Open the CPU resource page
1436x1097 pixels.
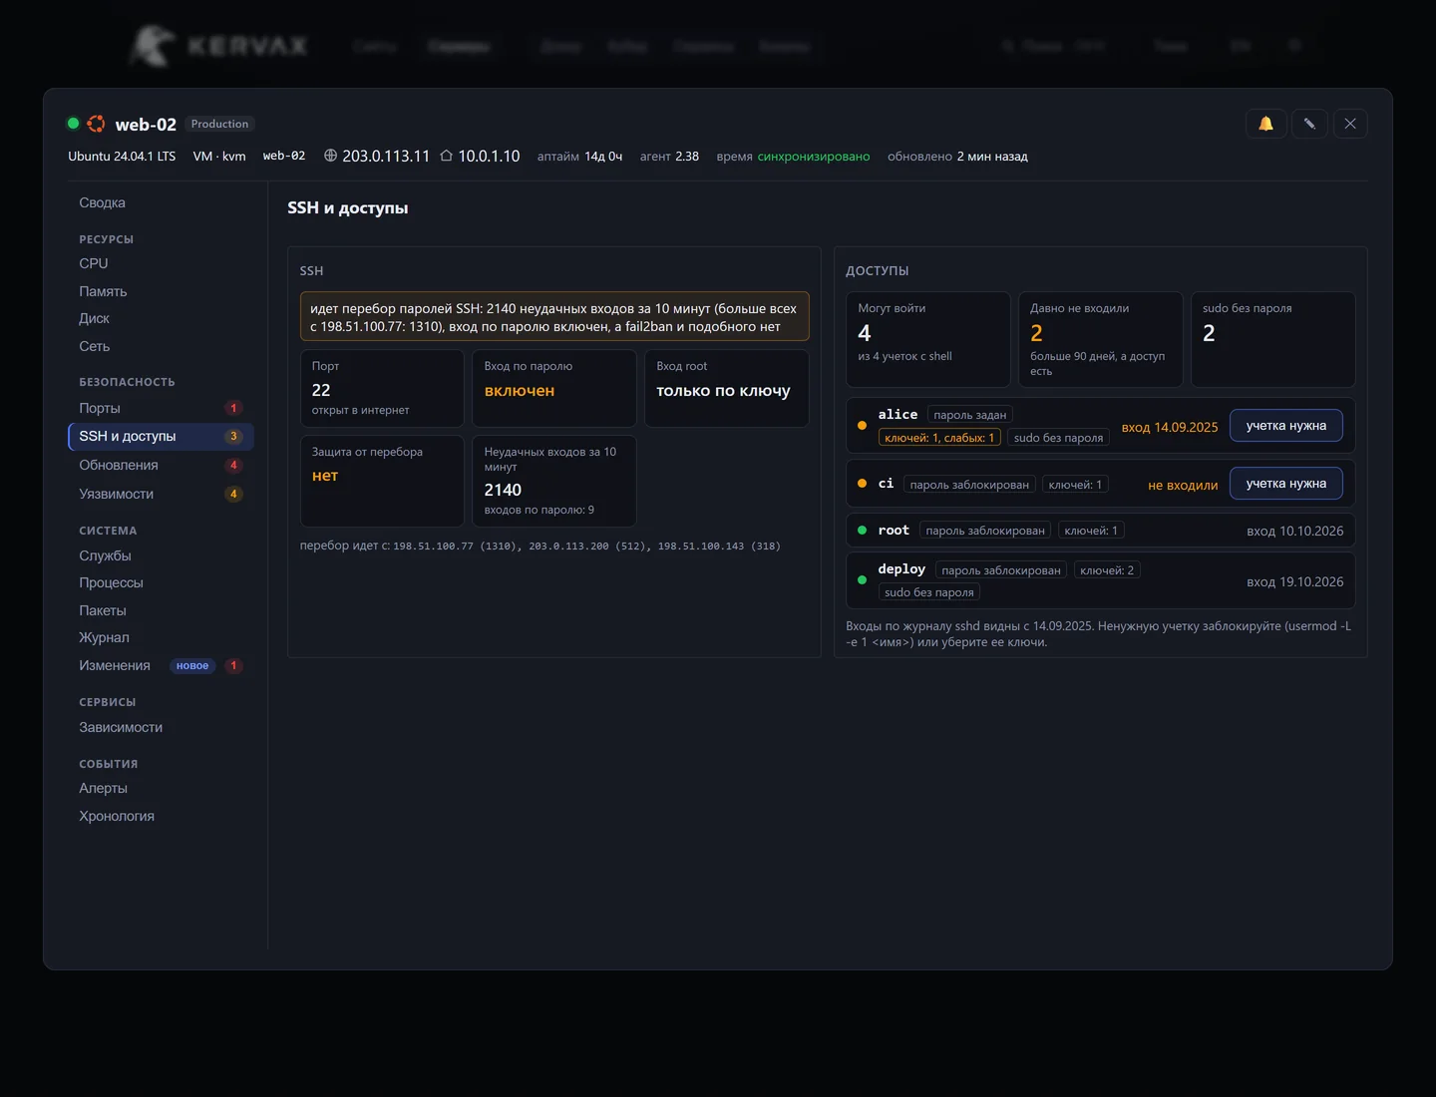pyautogui.click(x=161, y=263)
